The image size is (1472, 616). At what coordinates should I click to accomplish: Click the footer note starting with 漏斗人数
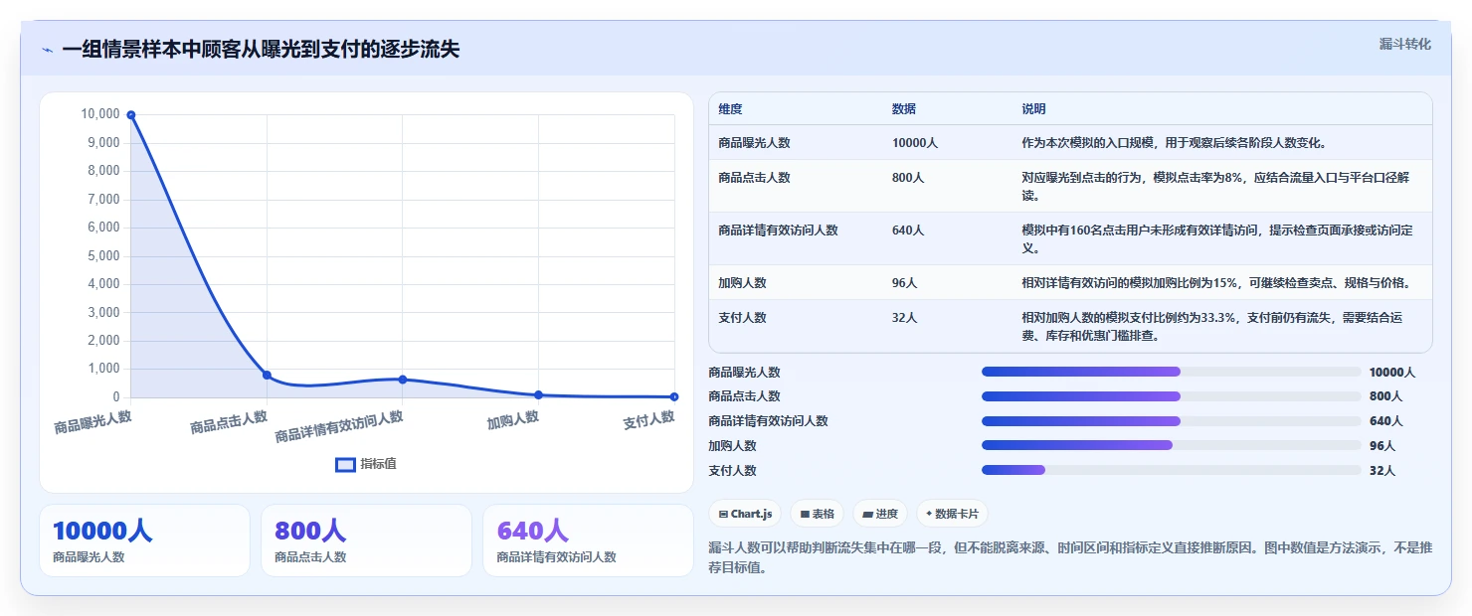(x=1070, y=558)
